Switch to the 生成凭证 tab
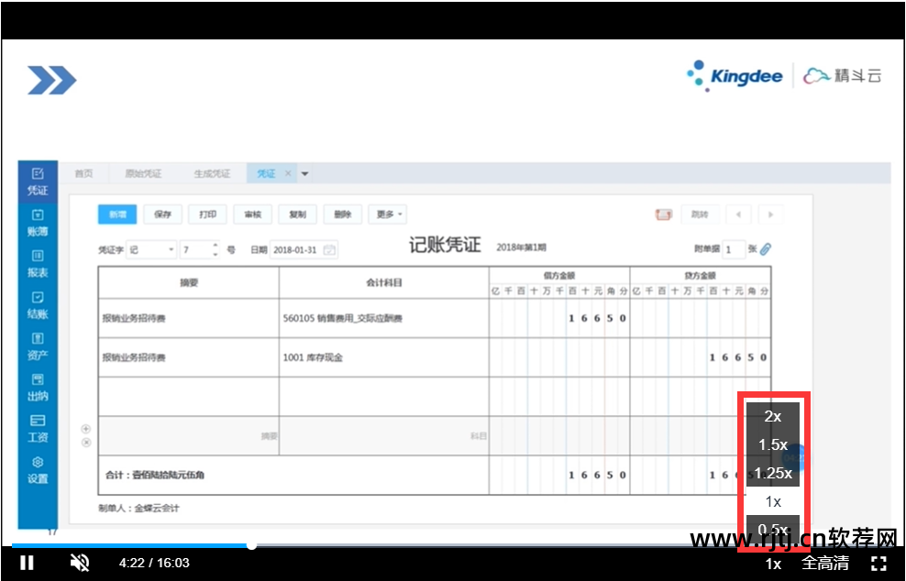This screenshot has width=906, height=581. [212, 173]
